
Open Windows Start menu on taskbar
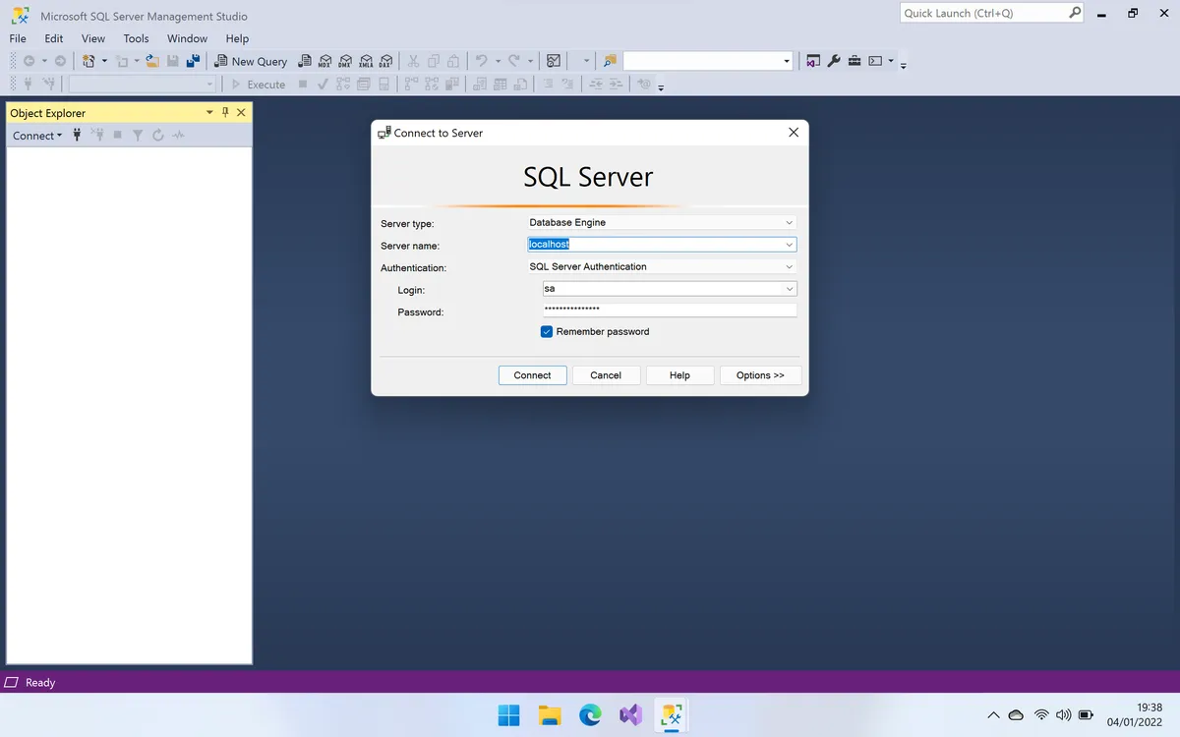click(x=509, y=715)
